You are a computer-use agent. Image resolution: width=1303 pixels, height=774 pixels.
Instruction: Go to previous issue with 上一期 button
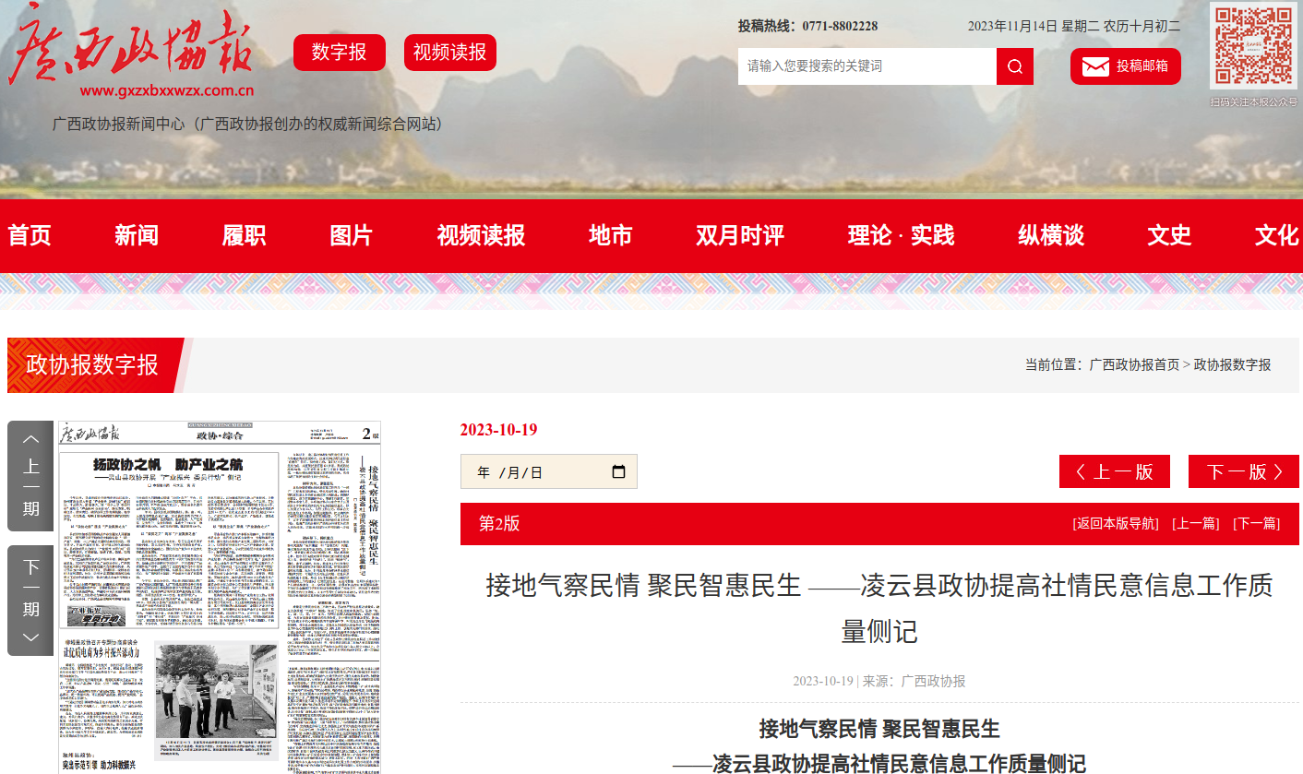tap(31, 476)
